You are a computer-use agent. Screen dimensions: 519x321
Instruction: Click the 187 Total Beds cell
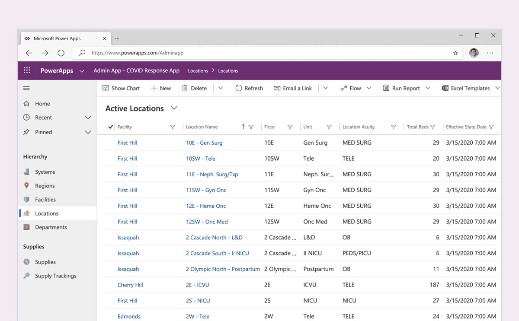point(434,285)
